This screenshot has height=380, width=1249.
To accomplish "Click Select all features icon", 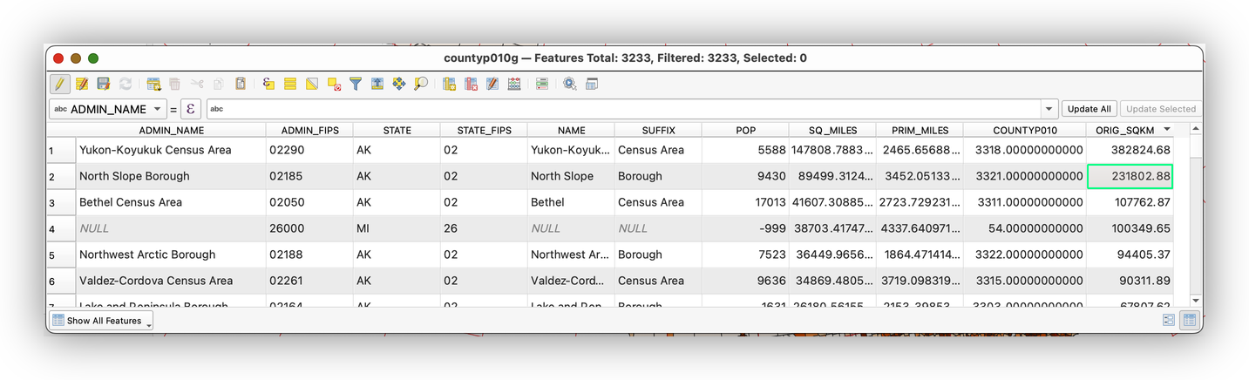I will point(290,84).
